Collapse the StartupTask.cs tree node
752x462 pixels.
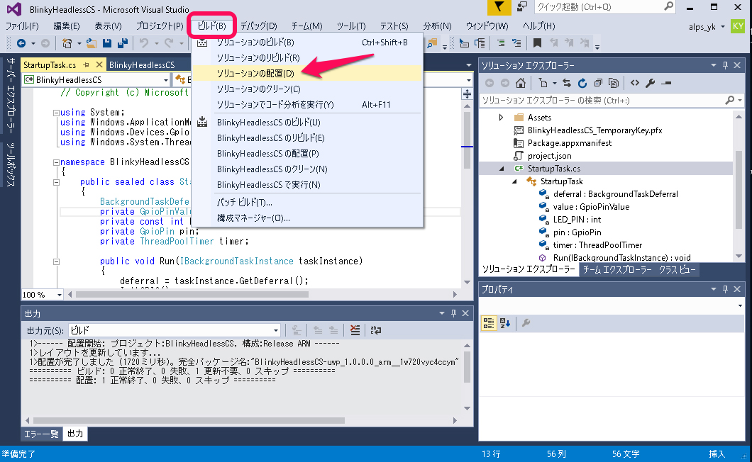pos(502,169)
